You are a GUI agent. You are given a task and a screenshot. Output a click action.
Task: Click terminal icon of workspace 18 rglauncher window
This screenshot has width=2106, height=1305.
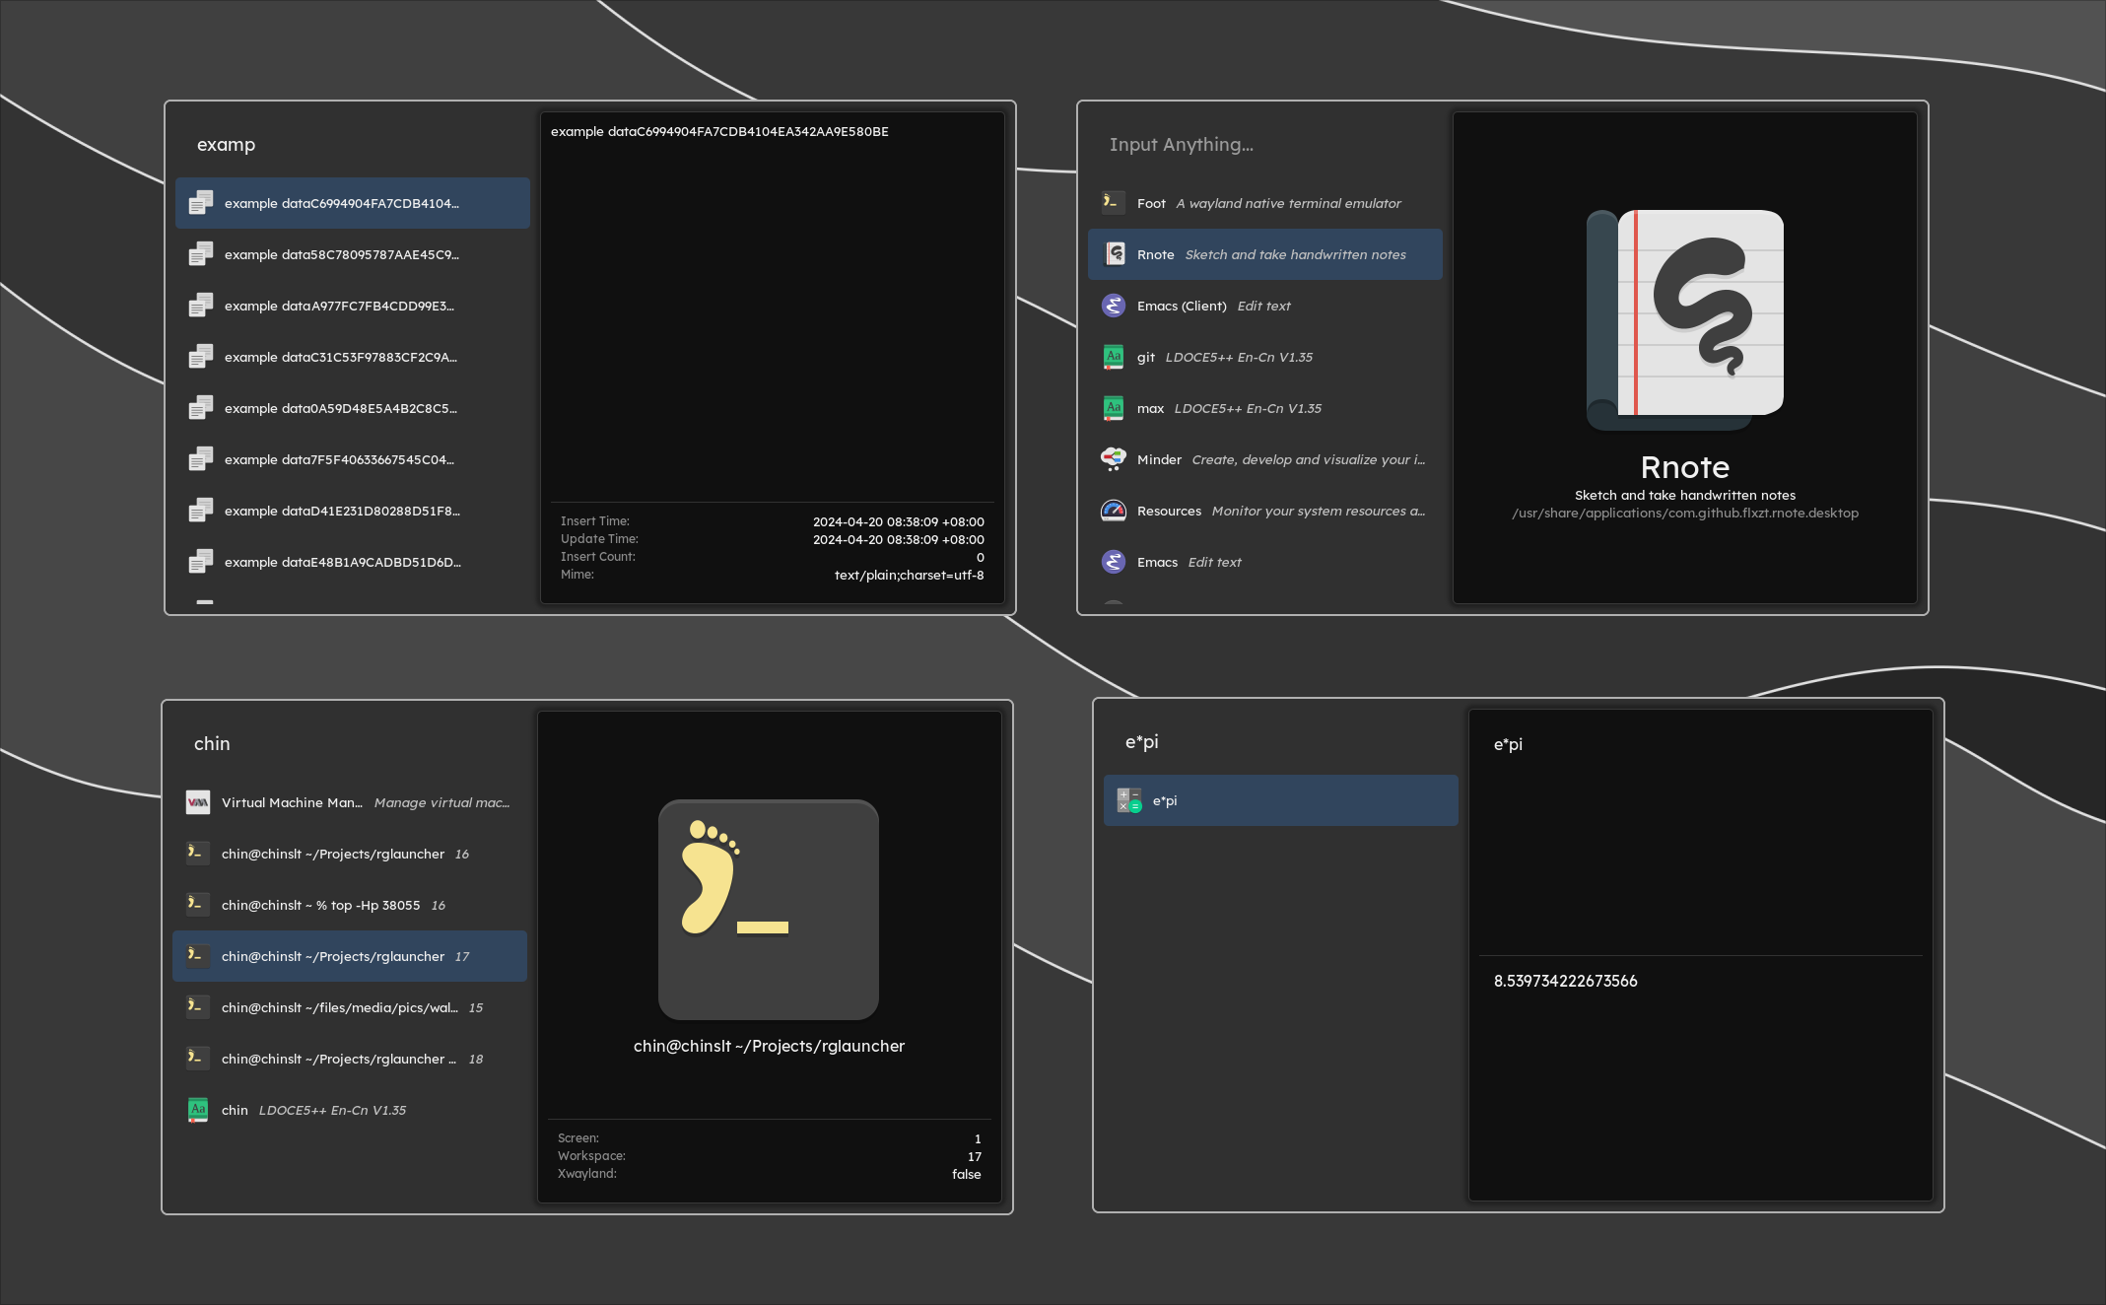pos(198,1059)
